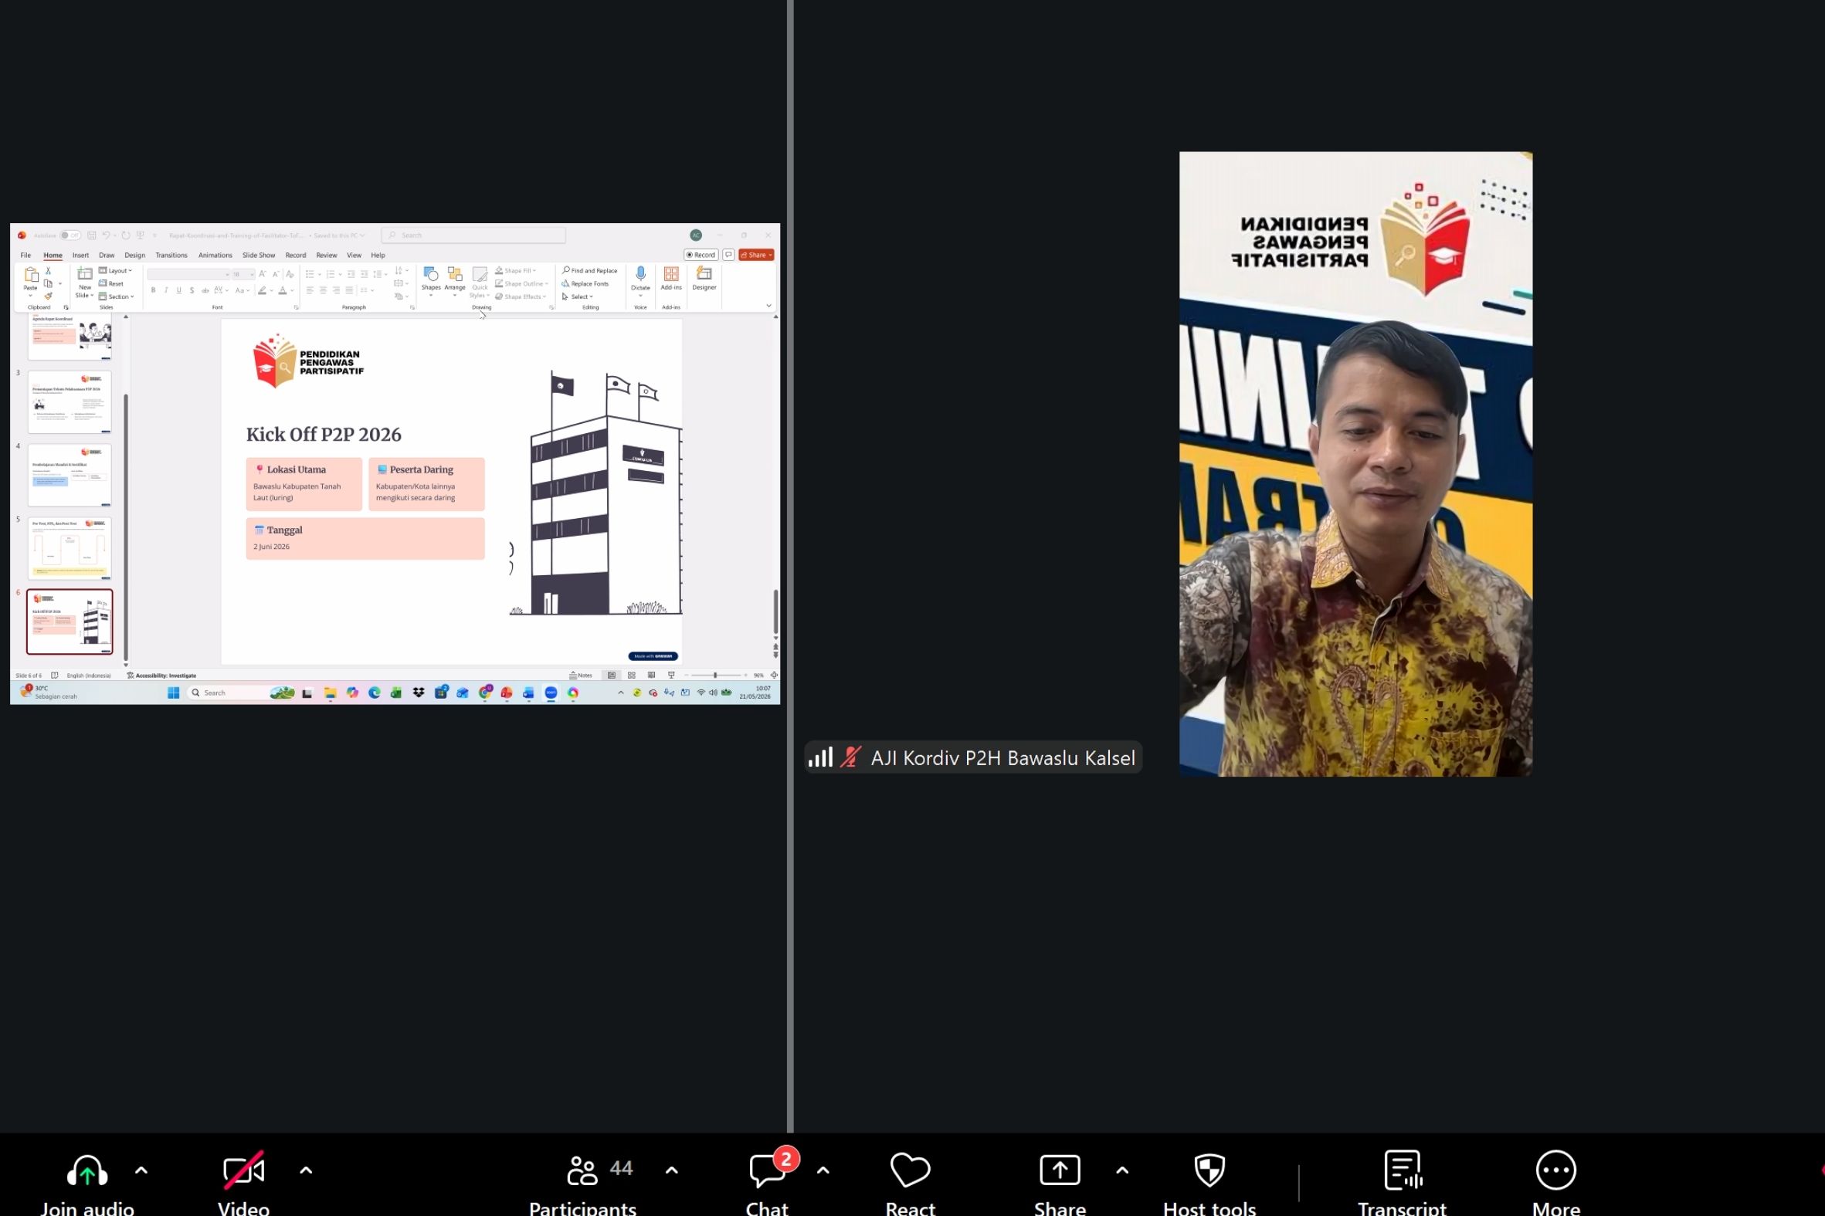Open File Explorer from the taskbar
This screenshot has height=1216, width=1825.
coord(331,693)
